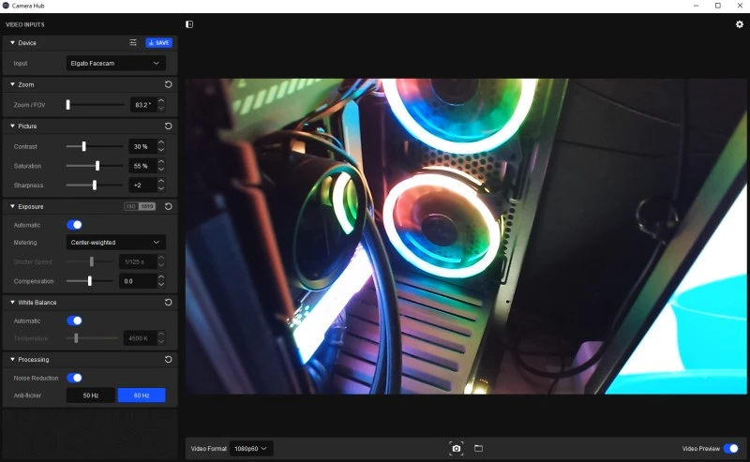Decrease Zoom FOV with down arrow
750x462 pixels.
click(161, 109)
